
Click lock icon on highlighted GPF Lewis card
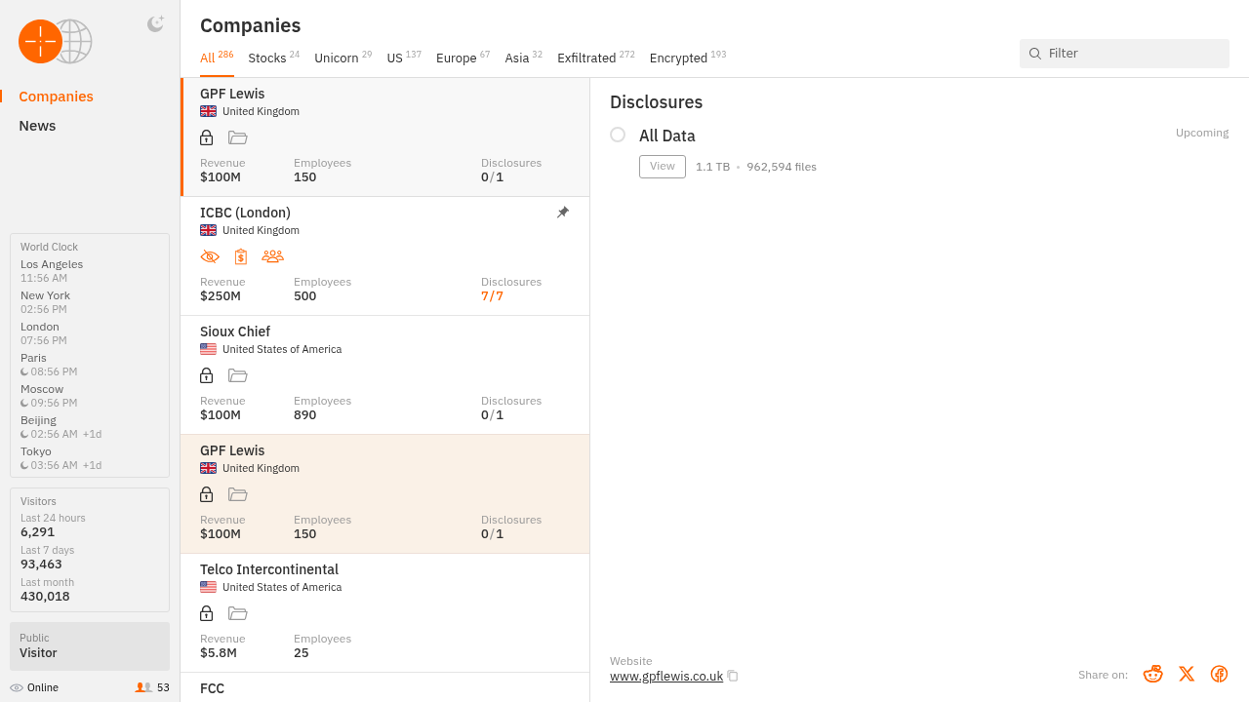tap(206, 494)
